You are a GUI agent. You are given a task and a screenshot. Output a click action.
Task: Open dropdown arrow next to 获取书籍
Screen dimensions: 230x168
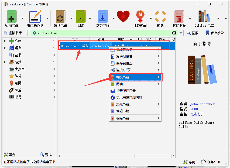pyautogui.click(x=114, y=18)
